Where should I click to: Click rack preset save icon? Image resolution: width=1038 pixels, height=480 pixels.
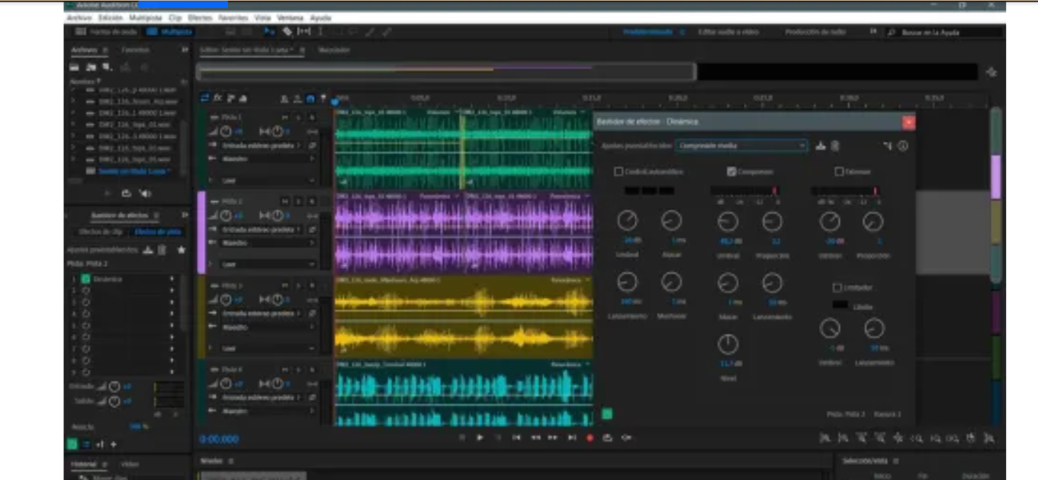[148, 250]
